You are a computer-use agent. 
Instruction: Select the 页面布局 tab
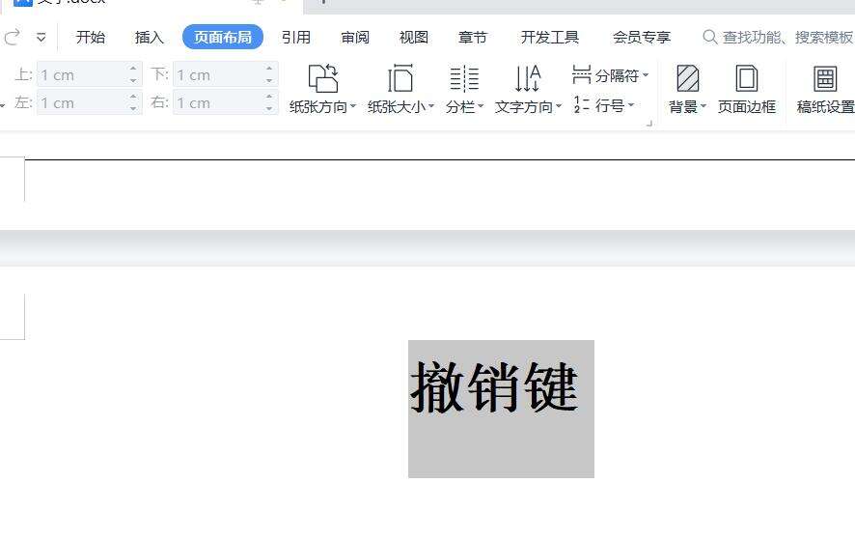223,37
